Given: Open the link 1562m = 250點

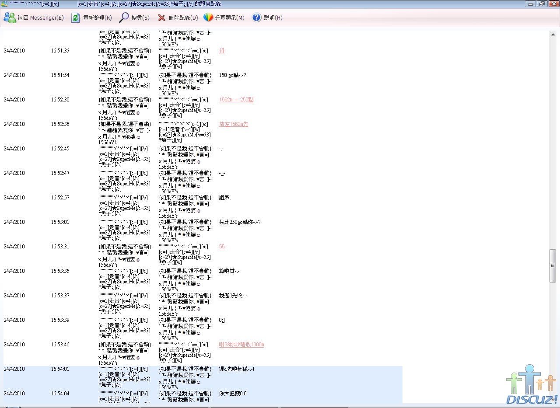Looking at the screenshot, I should click(236, 100).
